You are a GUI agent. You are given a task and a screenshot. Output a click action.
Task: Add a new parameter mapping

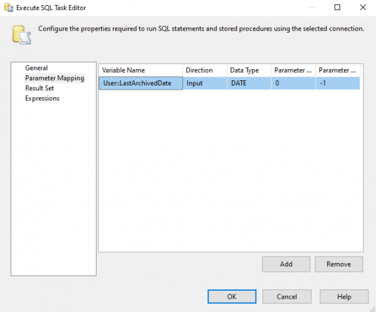point(286,264)
